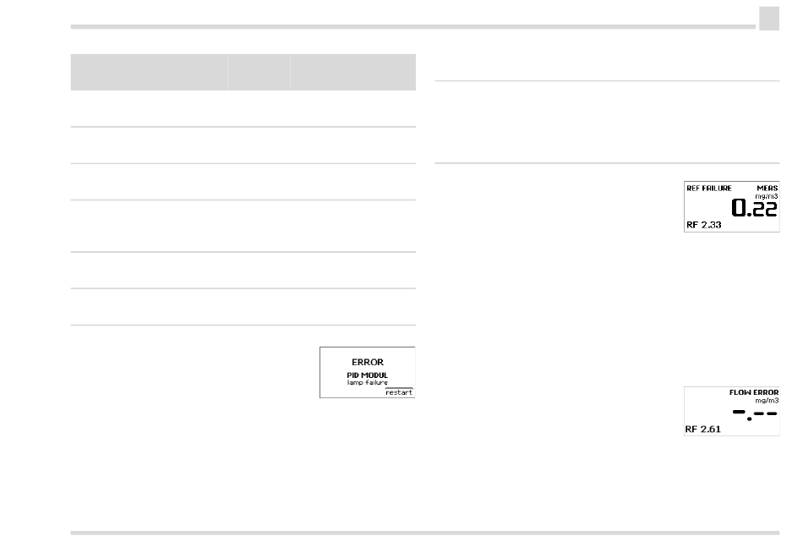Click the FLOW ERROR status text

tap(754, 392)
